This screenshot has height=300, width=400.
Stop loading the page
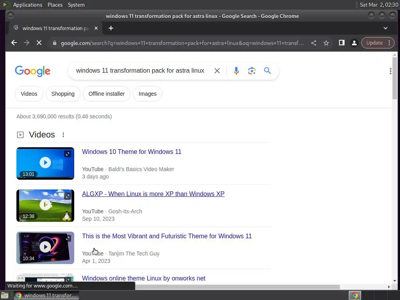click(x=39, y=43)
